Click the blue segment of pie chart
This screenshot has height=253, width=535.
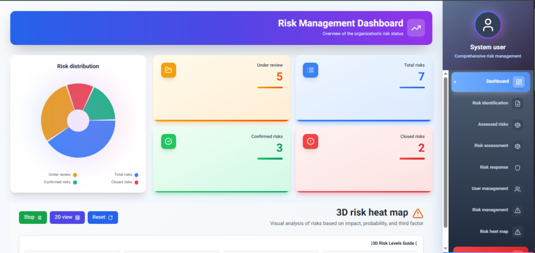pyautogui.click(x=84, y=142)
